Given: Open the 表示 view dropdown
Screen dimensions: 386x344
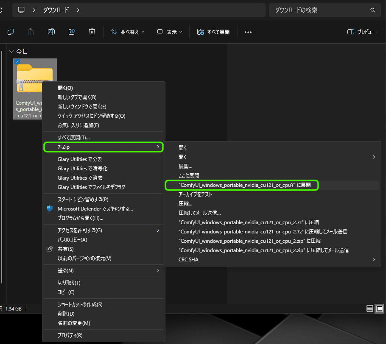Looking at the screenshot, I should pos(170,32).
